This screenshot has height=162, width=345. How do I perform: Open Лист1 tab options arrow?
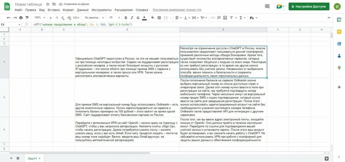pos(39,158)
